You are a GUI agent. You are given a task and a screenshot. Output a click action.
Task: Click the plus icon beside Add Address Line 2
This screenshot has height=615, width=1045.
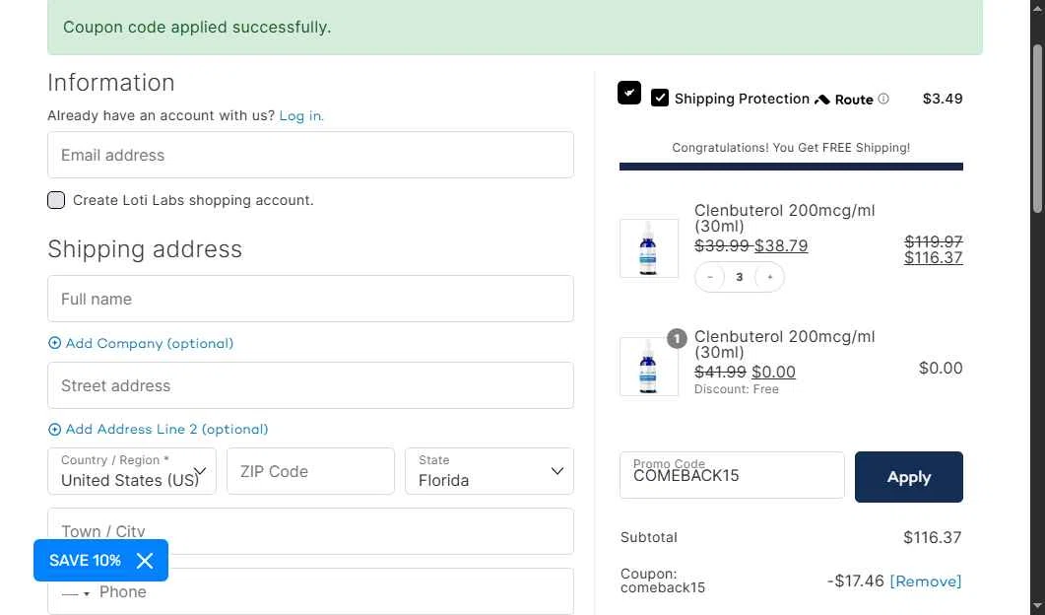54,429
